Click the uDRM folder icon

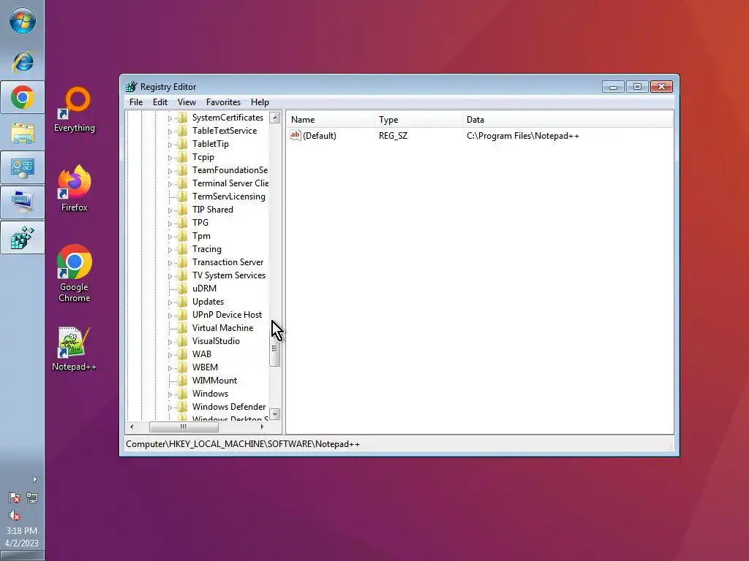182,289
